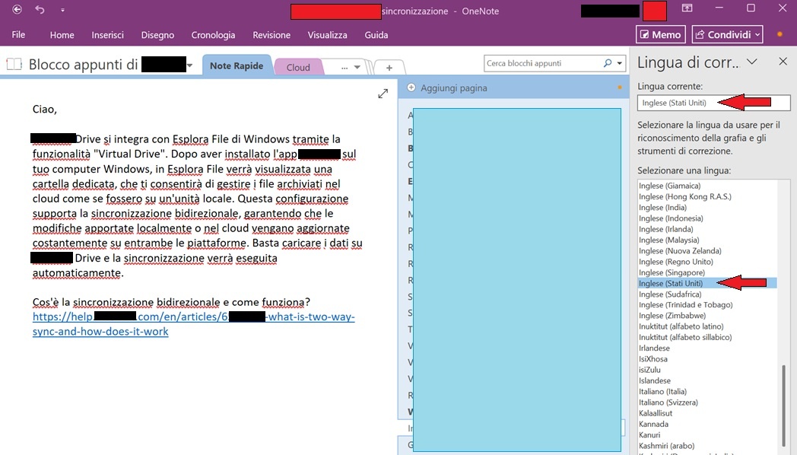Open the search scope dropdown arrow
Image resolution: width=797 pixels, height=455 pixels.
tap(620, 64)
